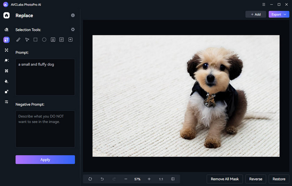Image resolution: width=292 pixels, height=186 pixels.
Task: Reverse the current mask selection
Action: point(256,179)
